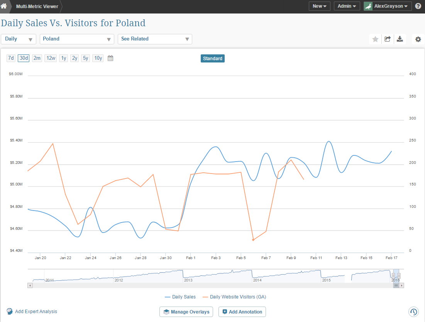The image size is (425, 322).
Task: Open the help question mark icon
Action: (x=418, y=6)
